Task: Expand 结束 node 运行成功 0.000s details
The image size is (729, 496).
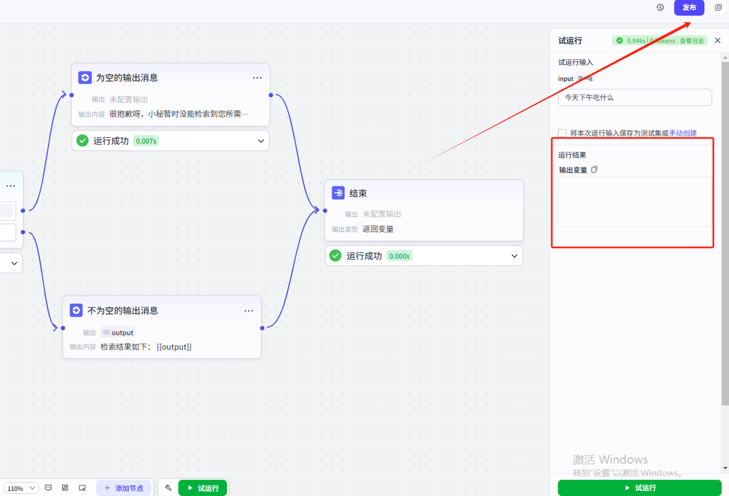Action: coord(514,256)
